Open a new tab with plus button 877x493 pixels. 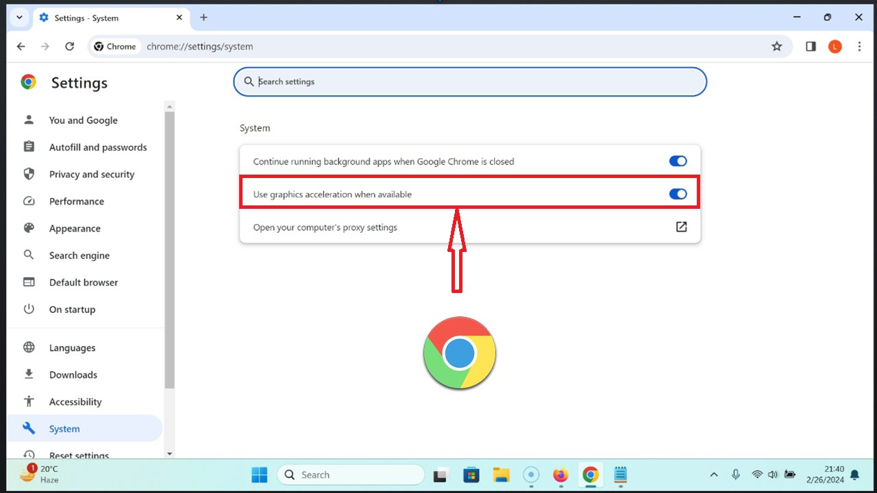[203, 18]
